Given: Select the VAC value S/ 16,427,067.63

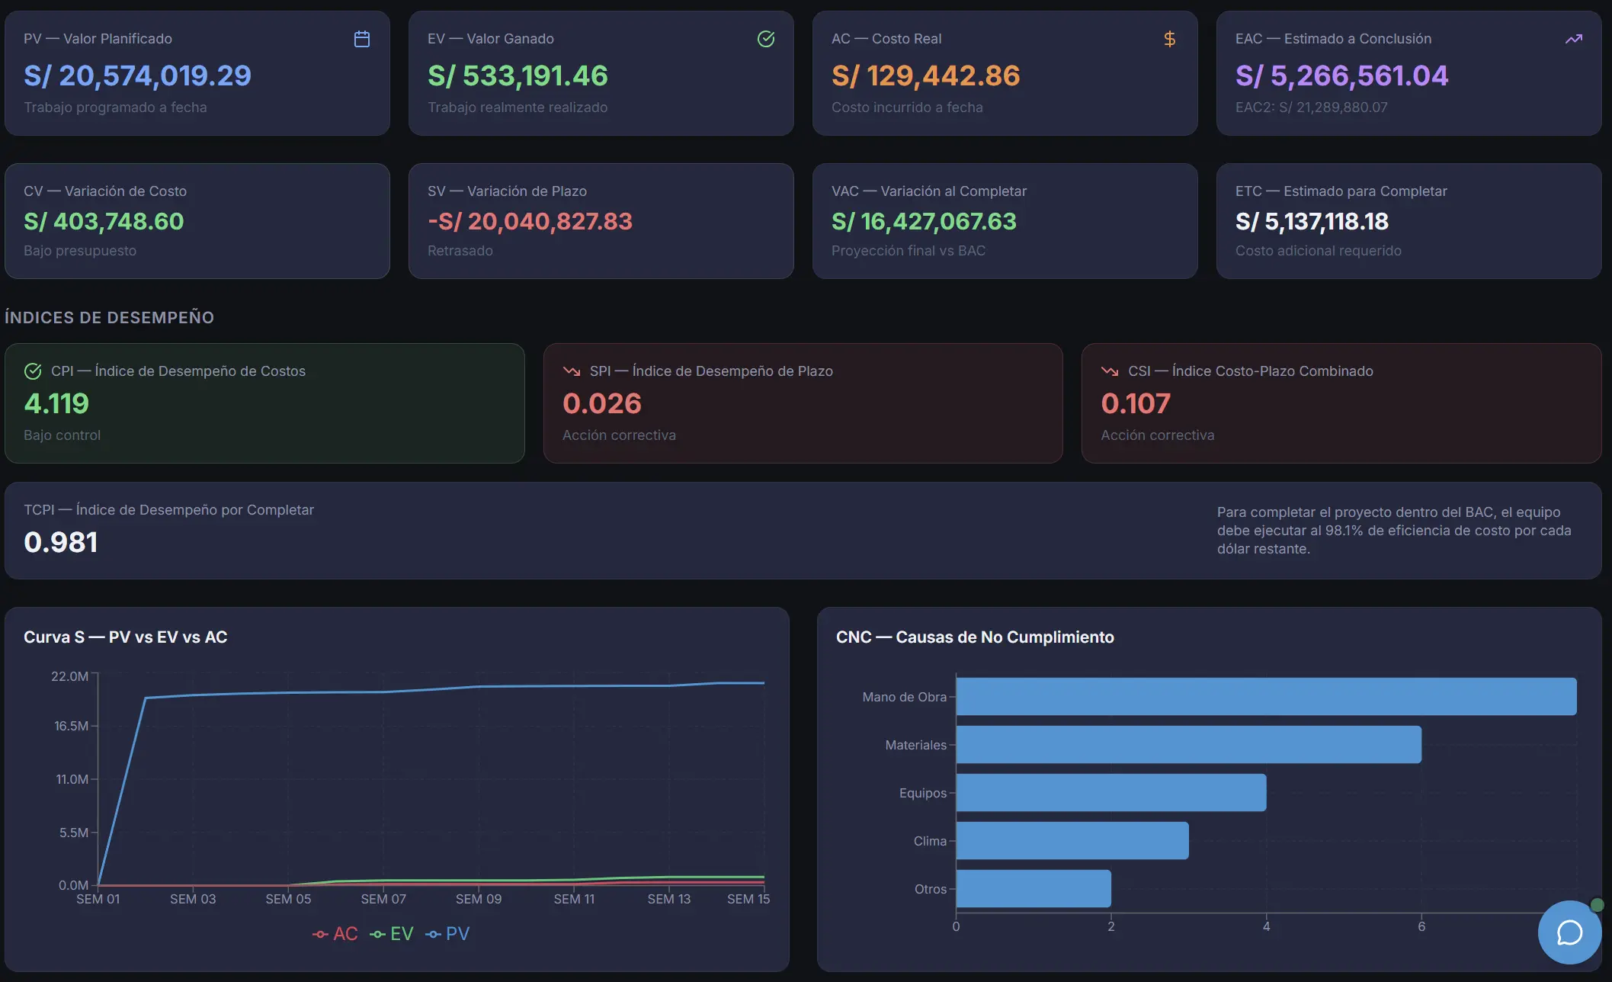Looking at the screenshot, I should coord(924,221).
